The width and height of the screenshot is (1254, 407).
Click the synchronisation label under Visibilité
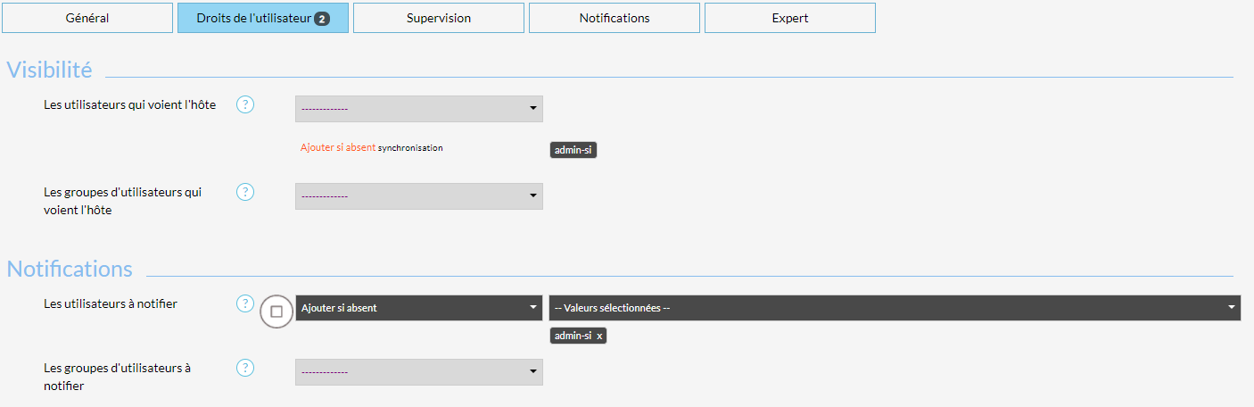coord(410,148)
